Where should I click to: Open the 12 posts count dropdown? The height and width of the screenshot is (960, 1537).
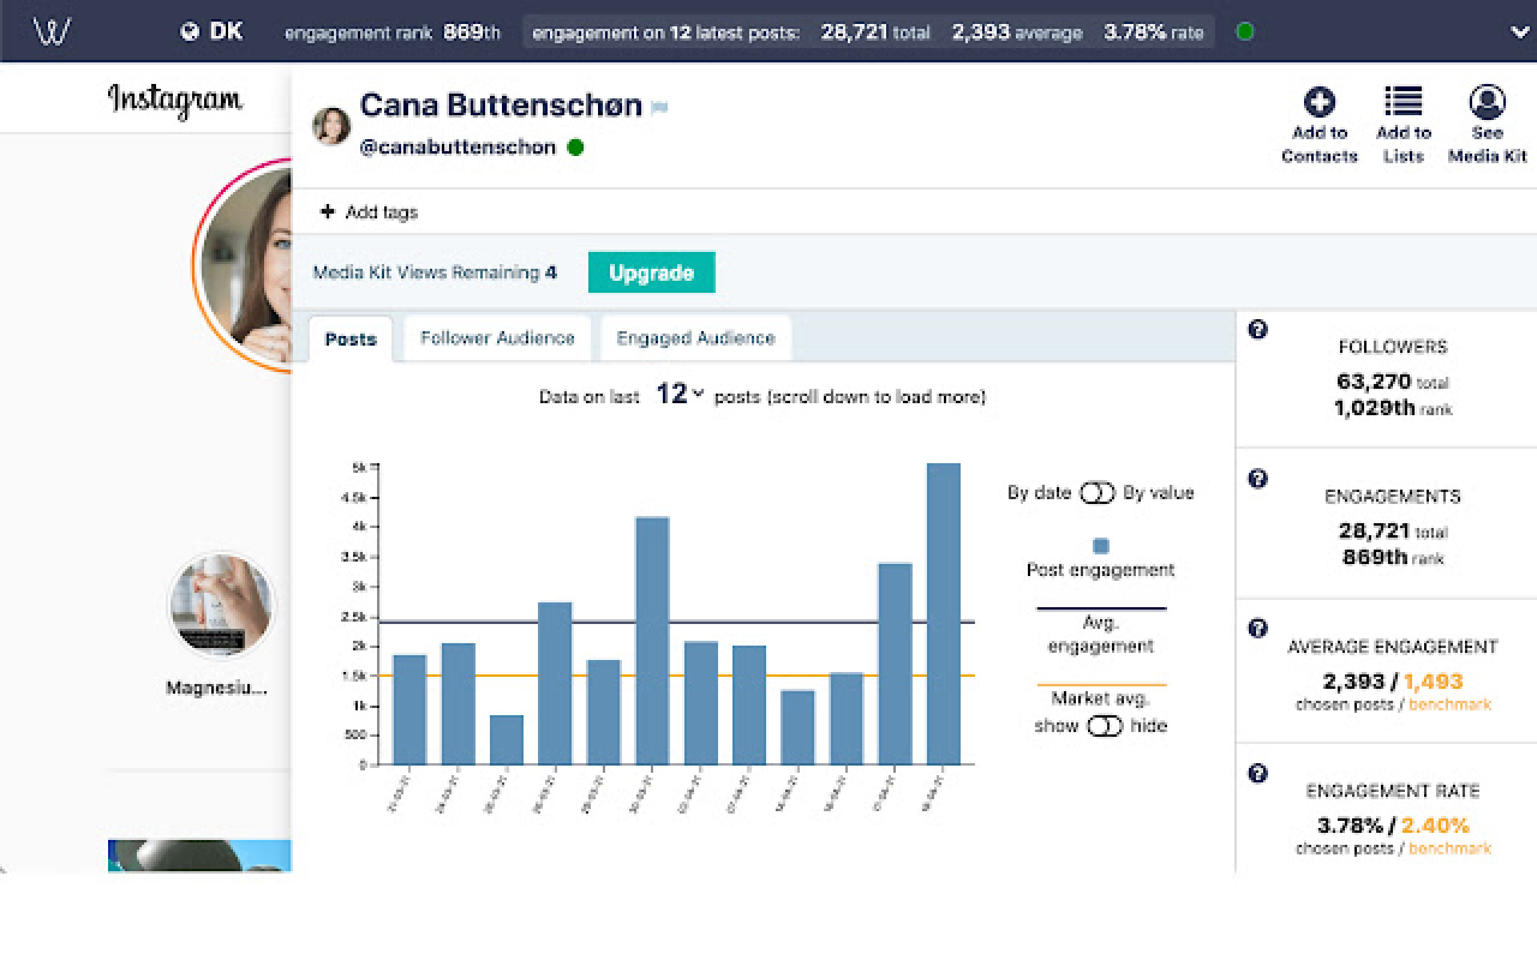click(680, 394)
